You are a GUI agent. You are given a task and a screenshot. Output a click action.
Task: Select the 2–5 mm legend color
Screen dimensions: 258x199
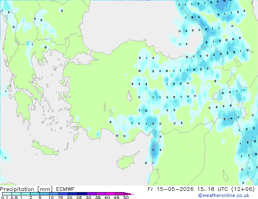(35, 194)
